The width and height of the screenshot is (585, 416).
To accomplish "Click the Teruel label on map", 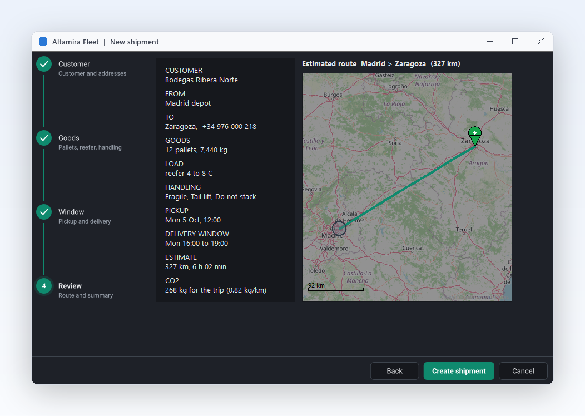I will (464, 230).
